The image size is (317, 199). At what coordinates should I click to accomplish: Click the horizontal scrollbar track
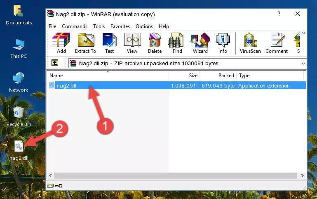[x=175, y=175]
